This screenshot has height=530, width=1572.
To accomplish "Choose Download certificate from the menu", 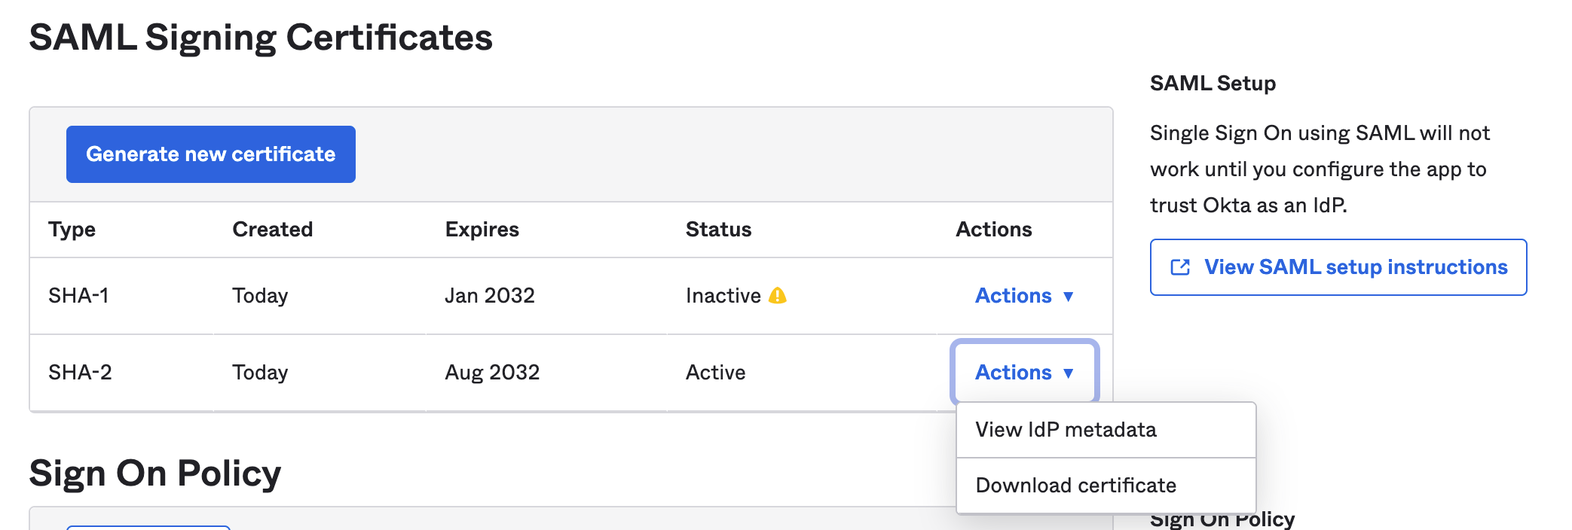I will (1106, 486).
